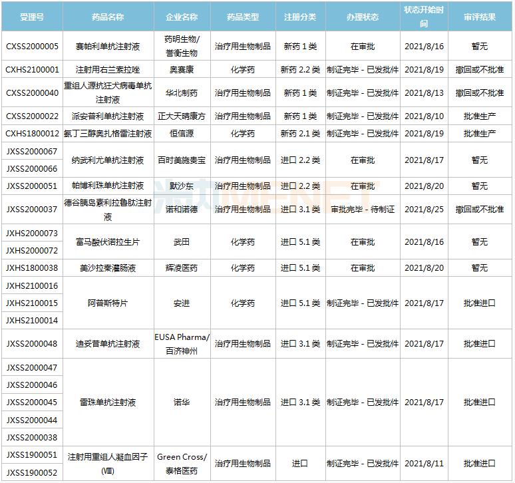Viewport: 515px width, 483px height.
Task: Select cell CXHS1800012
Action: coord(32,133)
